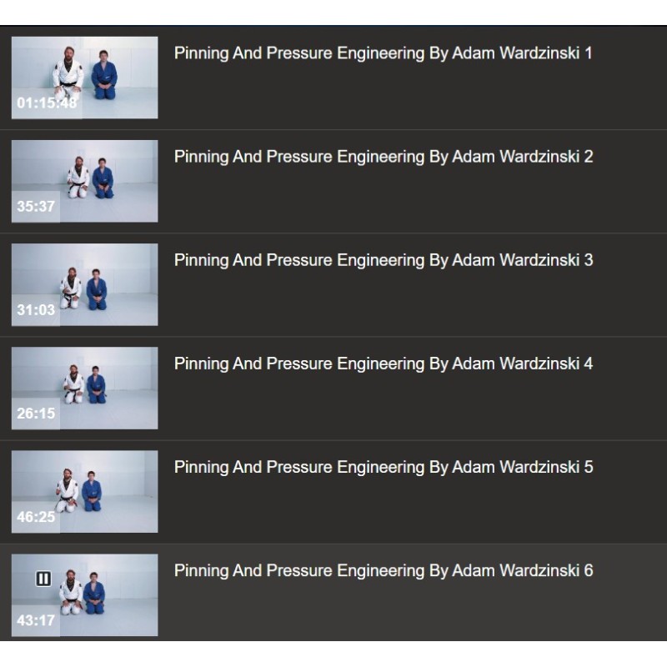Open thumbnail of Wardzinski video 3

85,284
